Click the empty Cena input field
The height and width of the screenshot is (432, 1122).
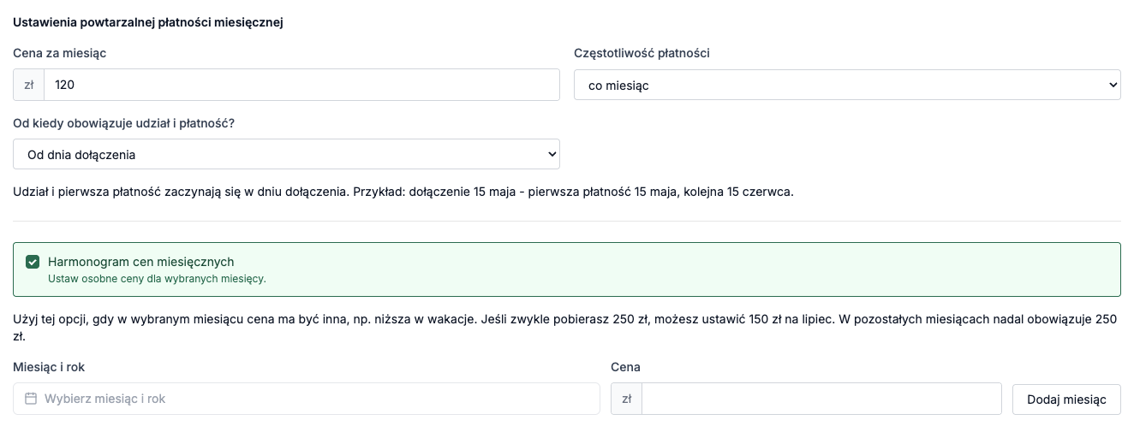(821, 399)
